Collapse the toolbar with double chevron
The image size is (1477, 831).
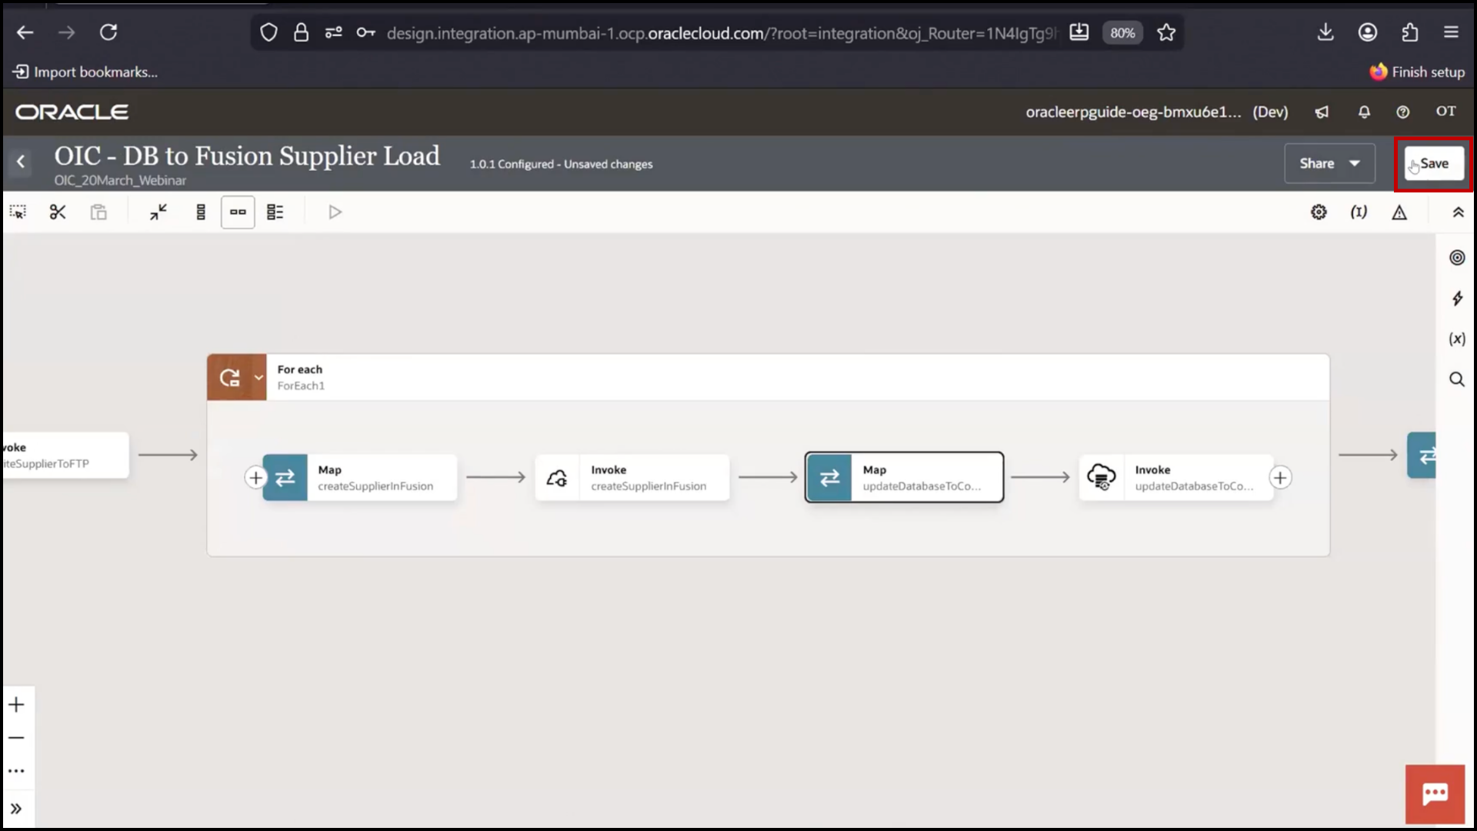pyautogui.click(x=1458, y=212)
